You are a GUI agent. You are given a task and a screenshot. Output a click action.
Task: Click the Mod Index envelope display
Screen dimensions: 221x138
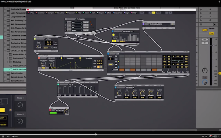(65, 64)
